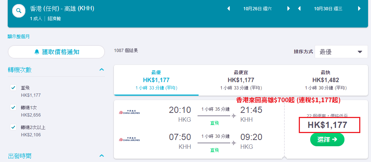Select the 最優 best tab

click(156, 81)
